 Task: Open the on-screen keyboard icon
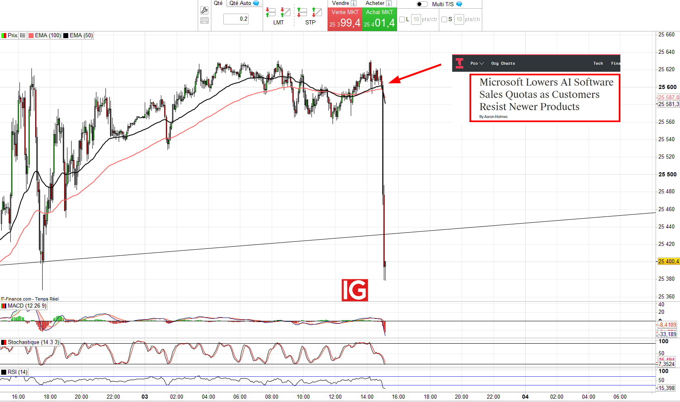coord(204,21)
